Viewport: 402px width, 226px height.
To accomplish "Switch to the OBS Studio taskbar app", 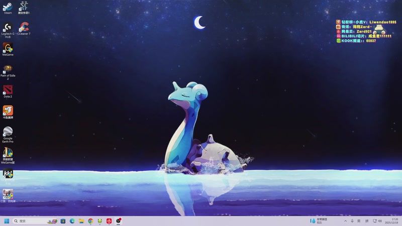I will pos(118,221).
